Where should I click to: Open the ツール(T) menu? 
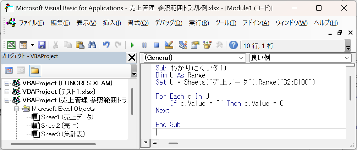[x=226, y=23]
